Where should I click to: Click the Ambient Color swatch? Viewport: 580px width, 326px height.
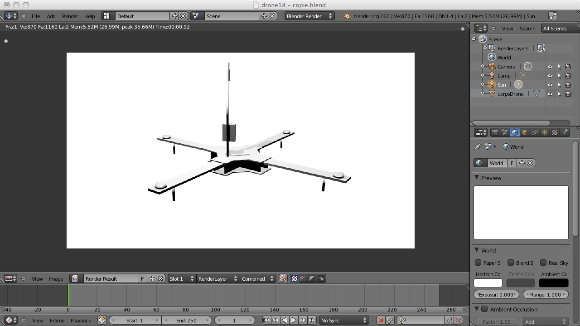pos(553,283)
